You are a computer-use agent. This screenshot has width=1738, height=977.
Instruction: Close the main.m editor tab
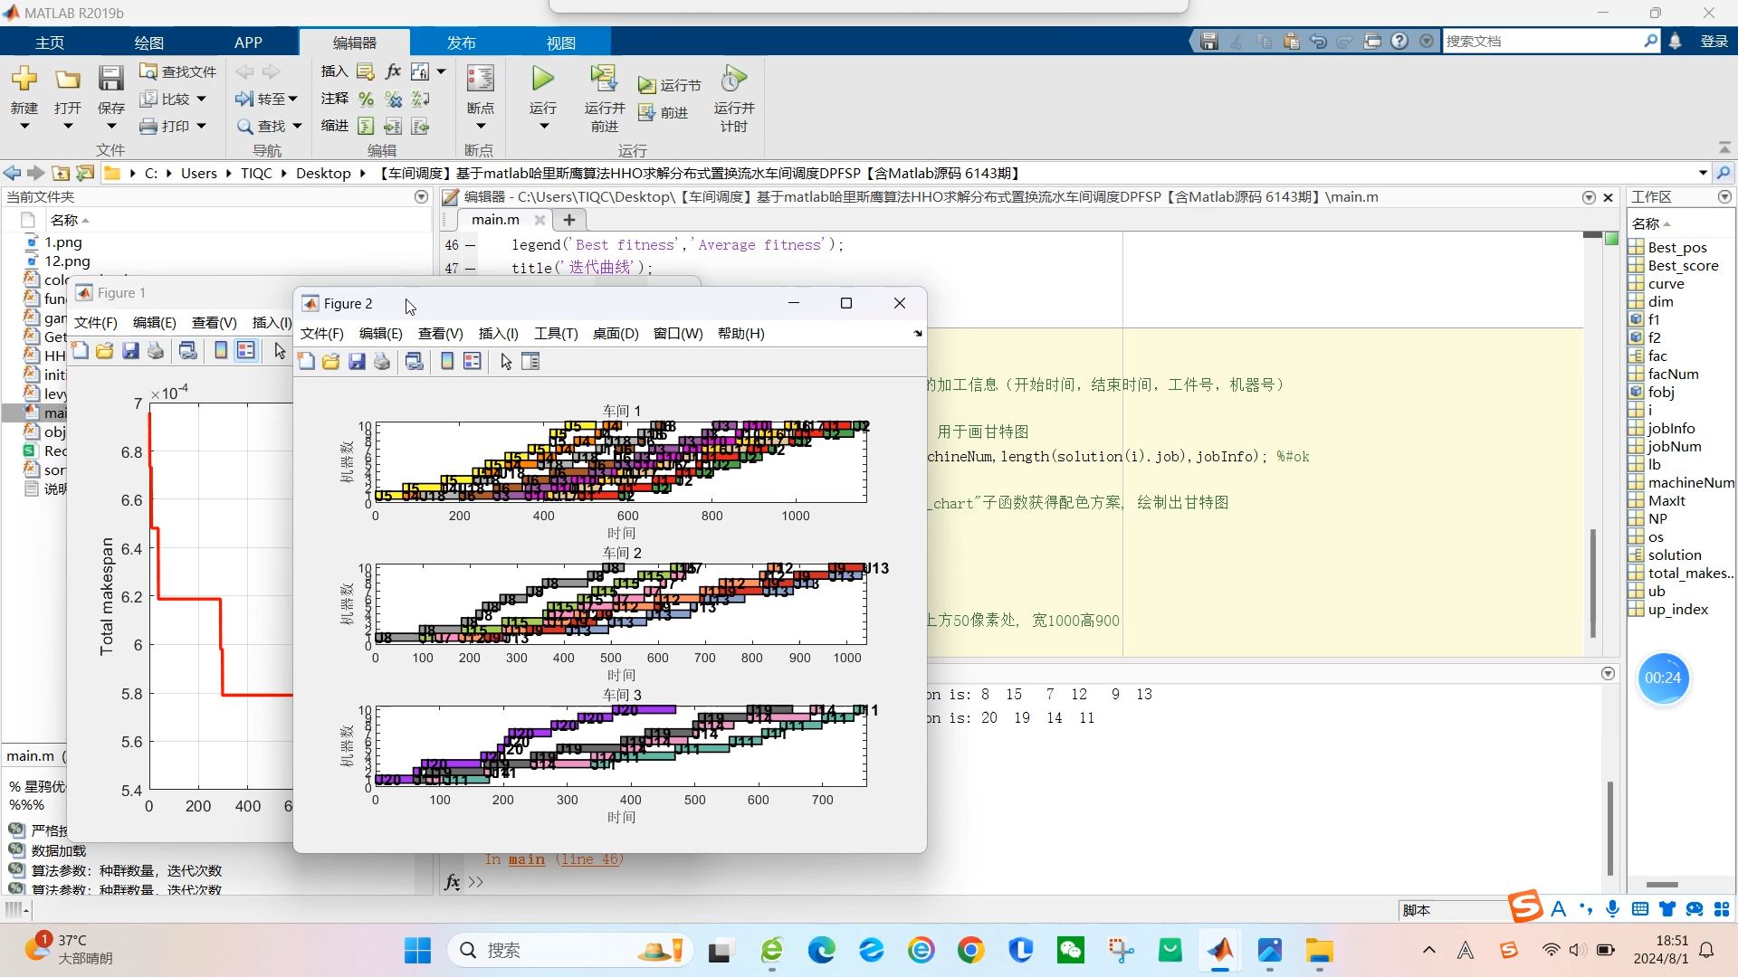540,220
